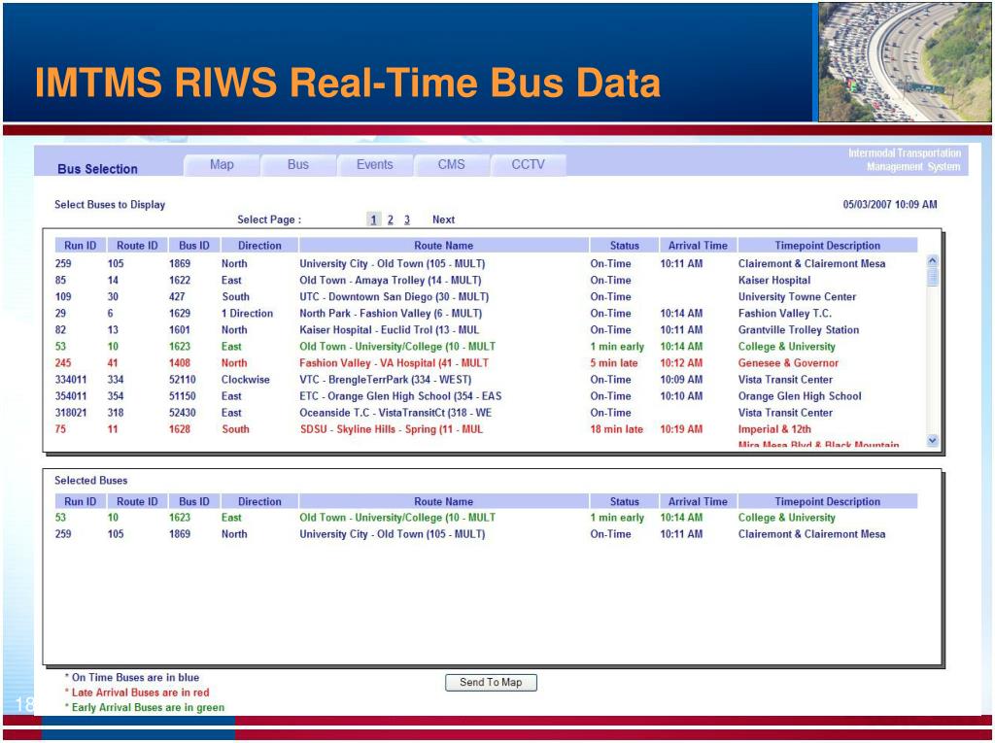Click timepoint 'Grantville Trolley Station'
Viewport: 995px width, 743px height.
pos(799,330)
